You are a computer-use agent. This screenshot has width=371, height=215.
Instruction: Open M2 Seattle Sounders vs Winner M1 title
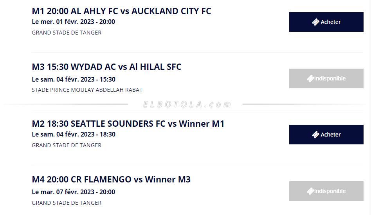(128, 124)
